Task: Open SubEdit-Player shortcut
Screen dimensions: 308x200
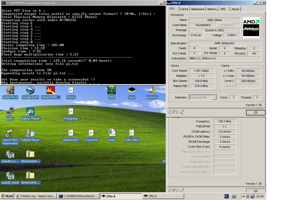Action: [30, 135]
